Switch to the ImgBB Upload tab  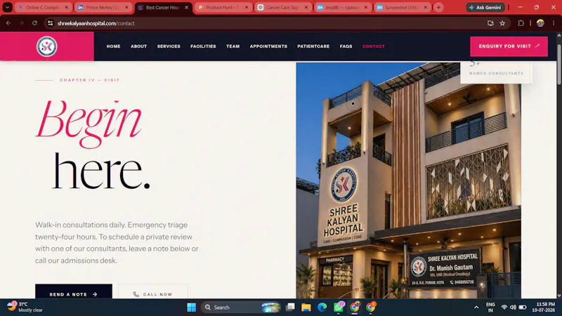tap(343, 8)
